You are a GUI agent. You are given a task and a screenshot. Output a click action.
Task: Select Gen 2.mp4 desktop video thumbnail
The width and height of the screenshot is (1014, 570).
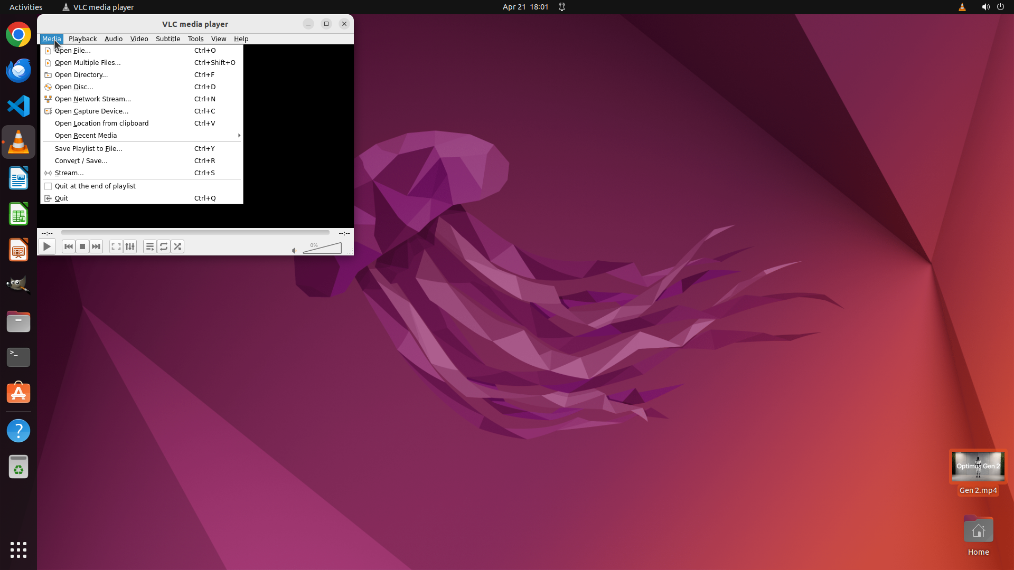(978, 467)
